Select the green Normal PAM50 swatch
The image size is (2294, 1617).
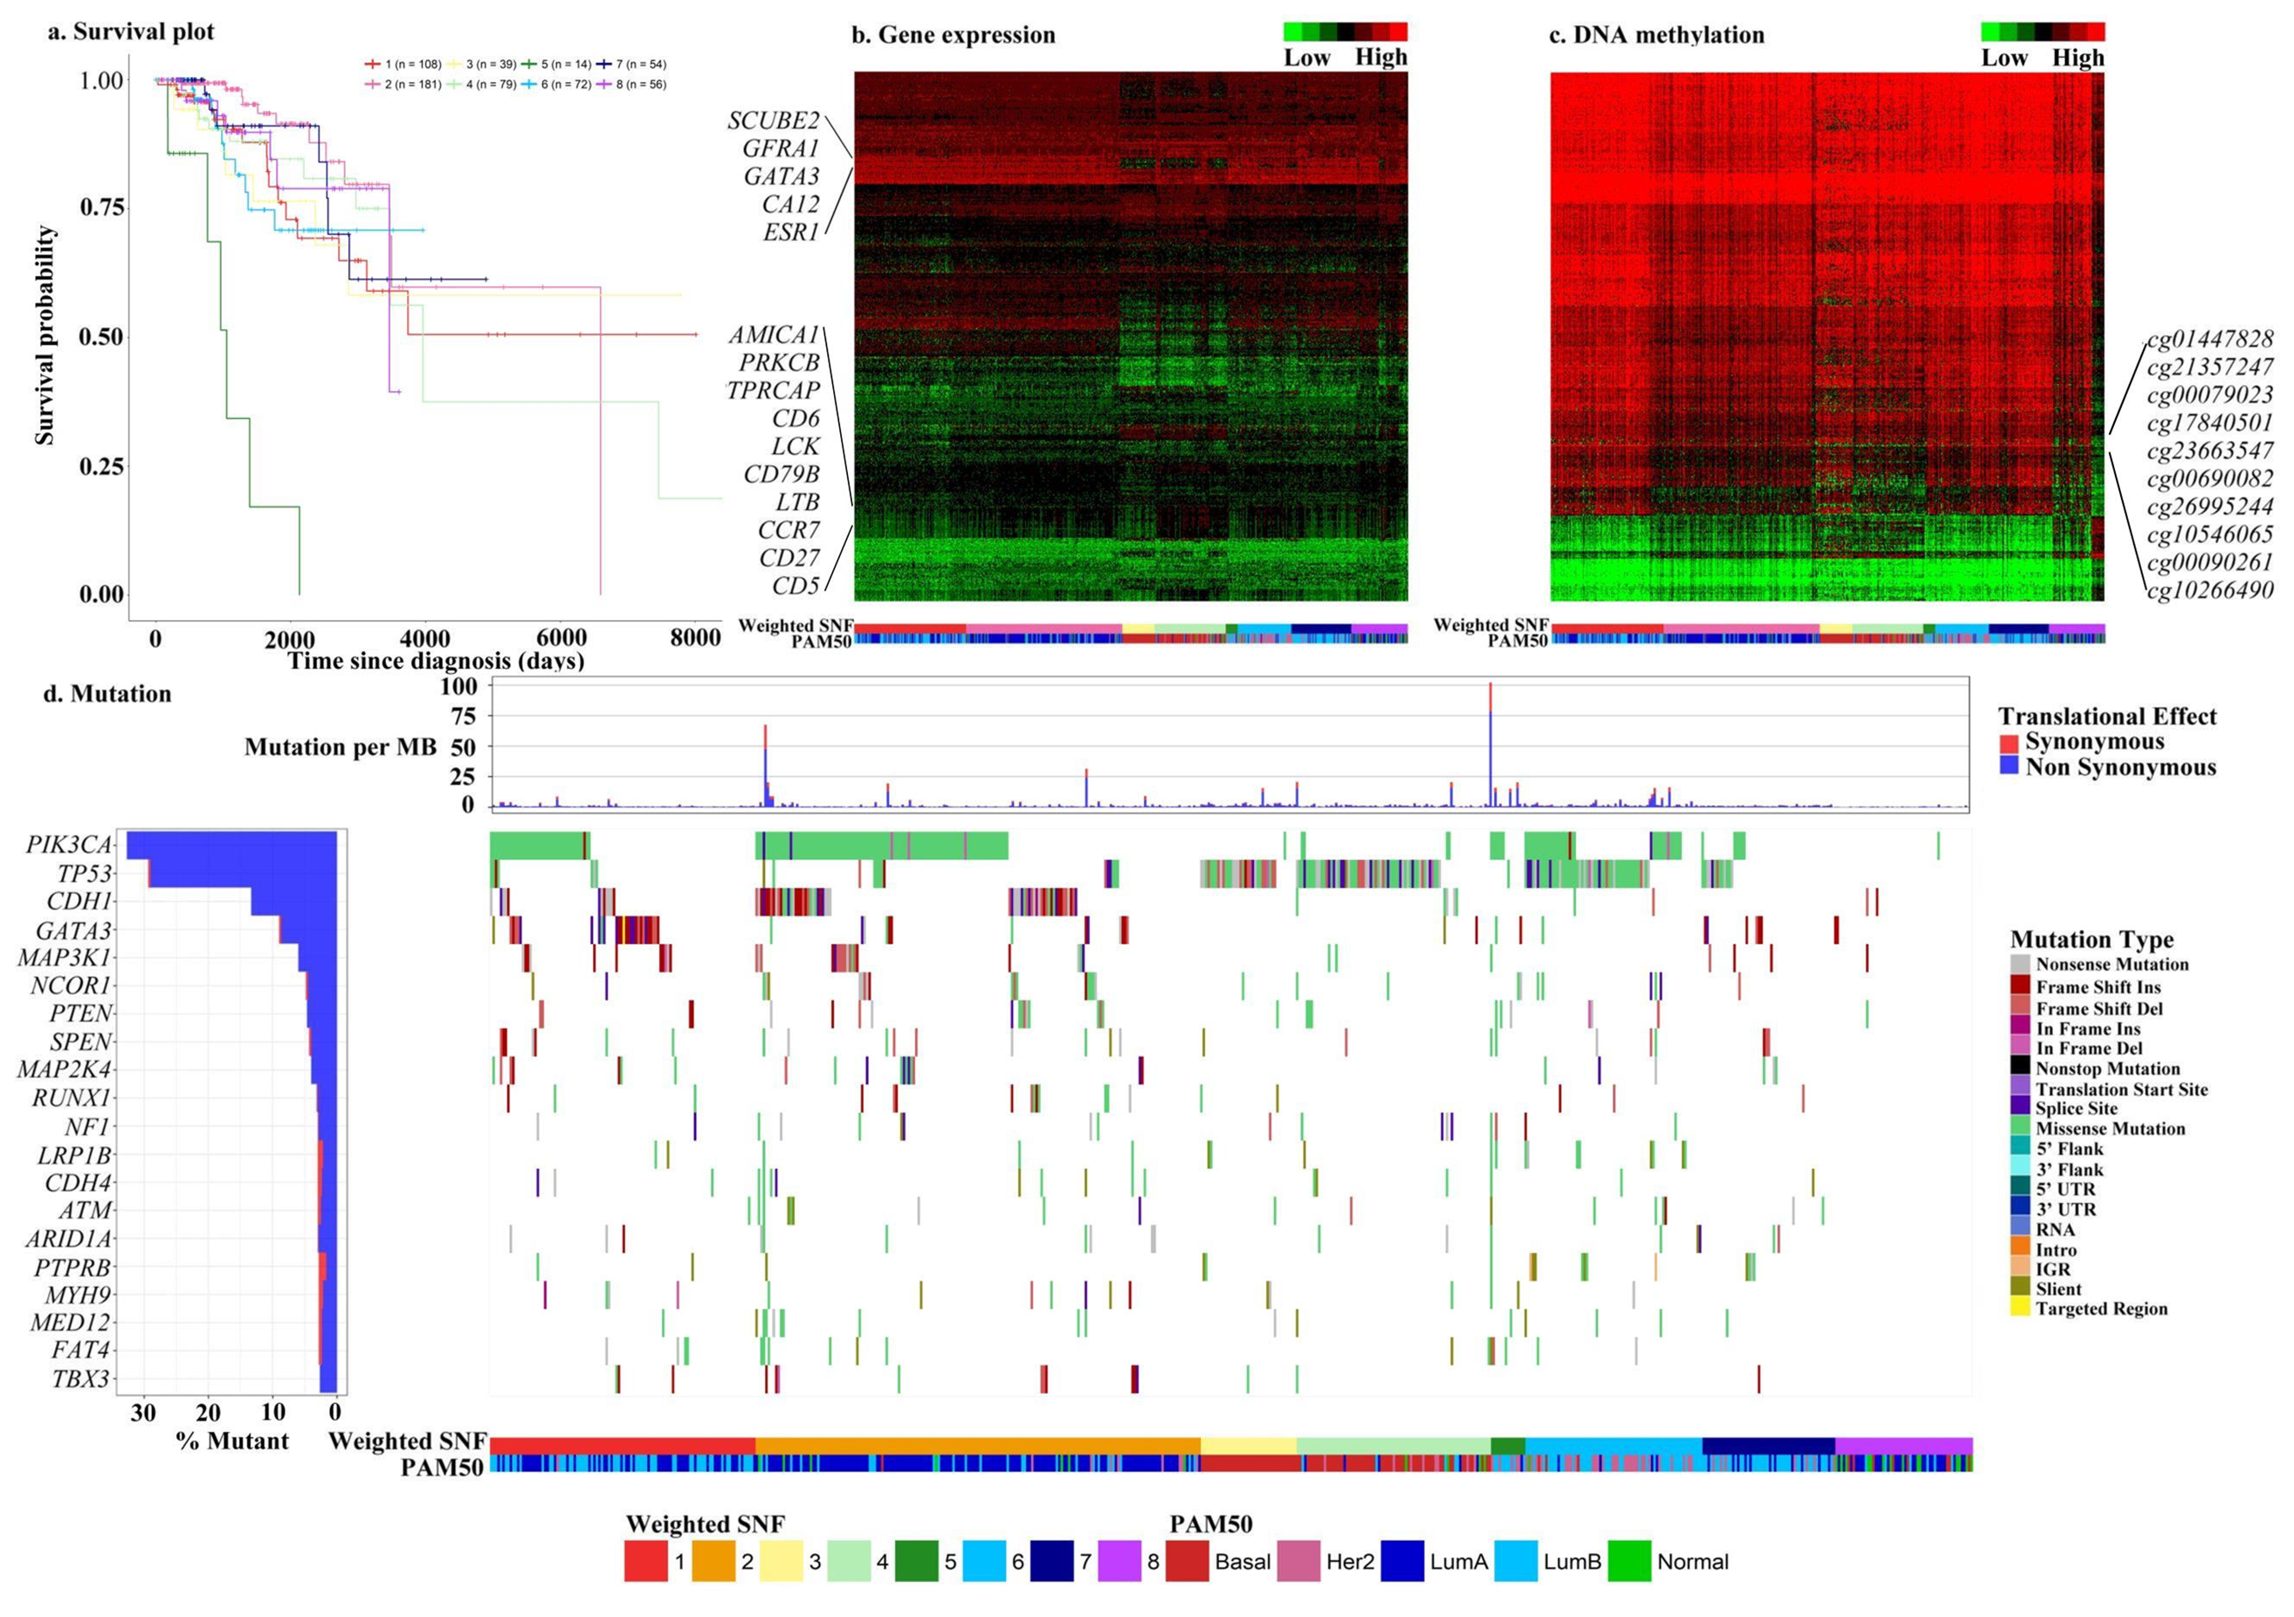click(x=1629, y=1561)
